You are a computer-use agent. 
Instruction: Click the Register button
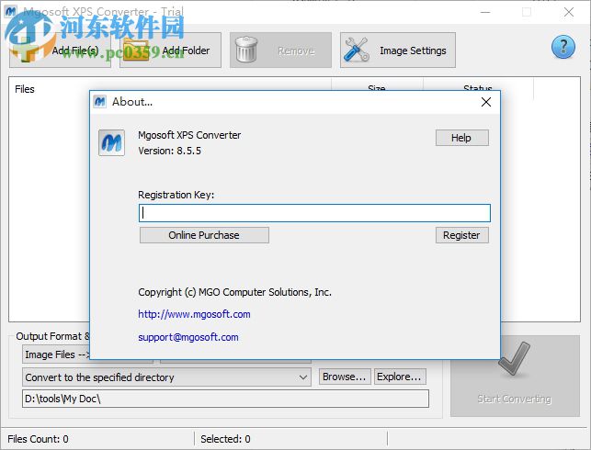coord(462,235)
